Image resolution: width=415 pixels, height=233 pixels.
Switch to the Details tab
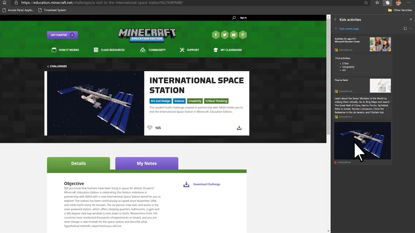79,163
